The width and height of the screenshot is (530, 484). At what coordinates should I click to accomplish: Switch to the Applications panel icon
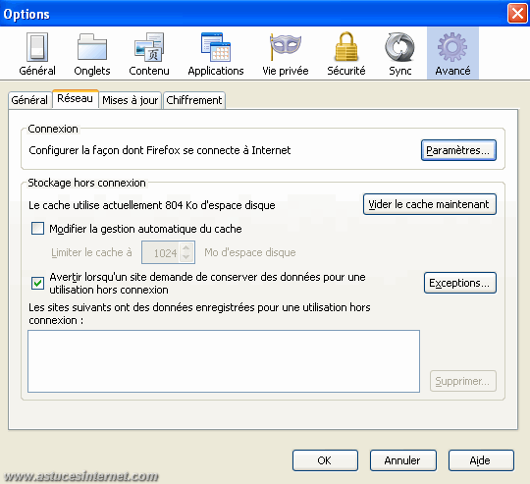tap(216, 47)
